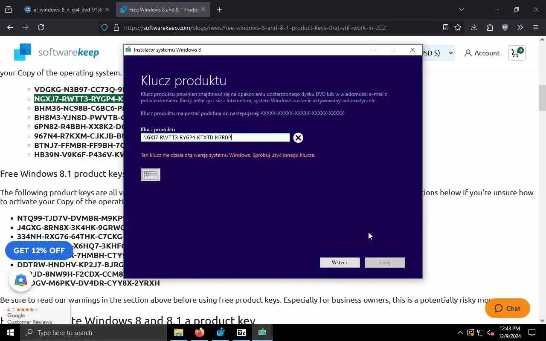Select the Free Windows 8 and 8.1 Product tab
The height and width of the screenshot is (341, 546).
point(163,9)
